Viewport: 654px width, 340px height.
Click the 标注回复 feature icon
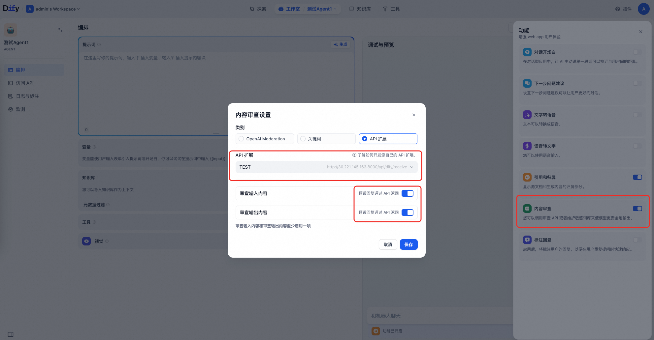click(x=527, y=240)
